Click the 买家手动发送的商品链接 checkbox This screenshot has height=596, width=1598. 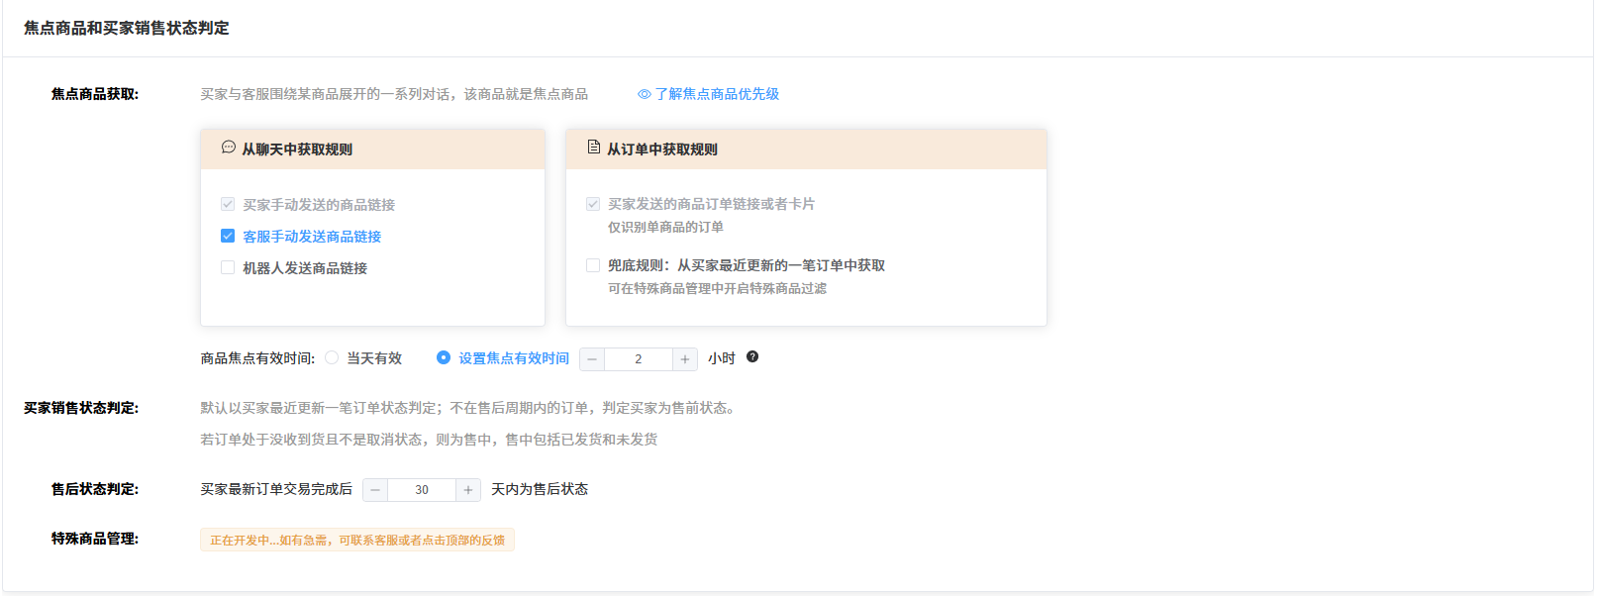[x=228, y=205]
